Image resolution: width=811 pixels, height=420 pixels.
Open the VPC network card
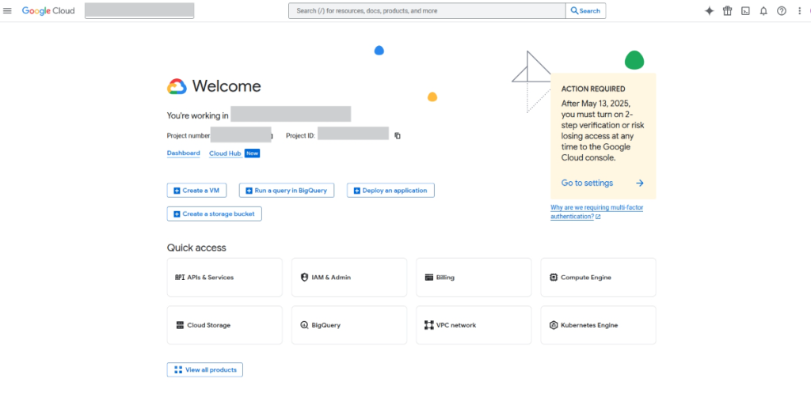(x=474, y=325)
